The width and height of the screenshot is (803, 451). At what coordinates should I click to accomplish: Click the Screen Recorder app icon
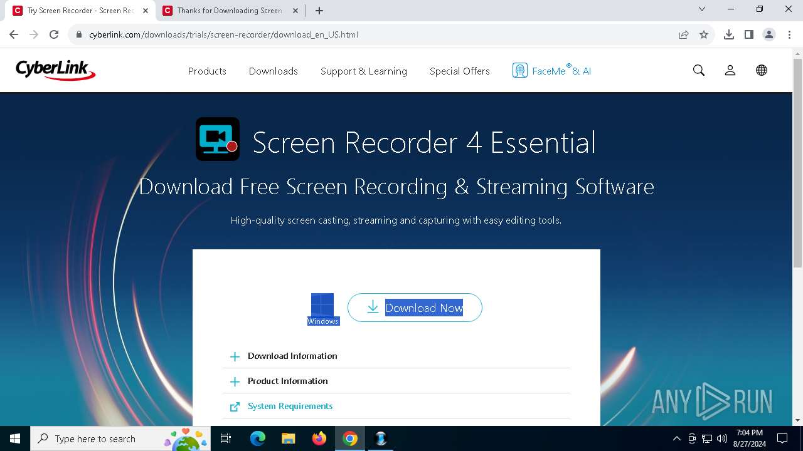coord(218,139)
